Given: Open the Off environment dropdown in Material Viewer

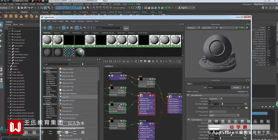Looking at the screenshot, I should click(228, 28).
